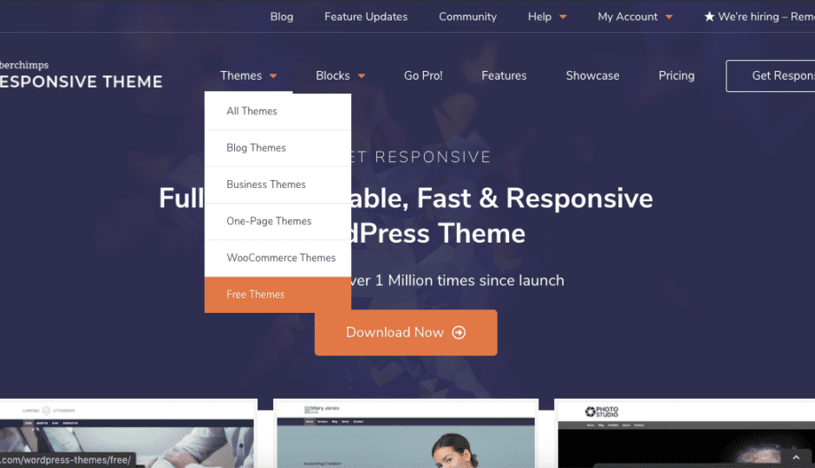
Task: Open the Photo Studio theme preview thumbnail
Action: click(685, 433)
